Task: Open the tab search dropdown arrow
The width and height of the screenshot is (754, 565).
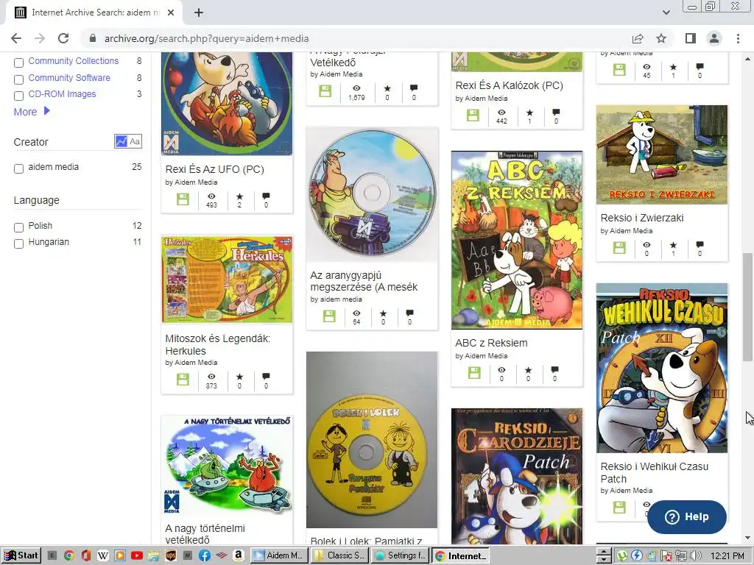Action: click(x=666, y=13)
